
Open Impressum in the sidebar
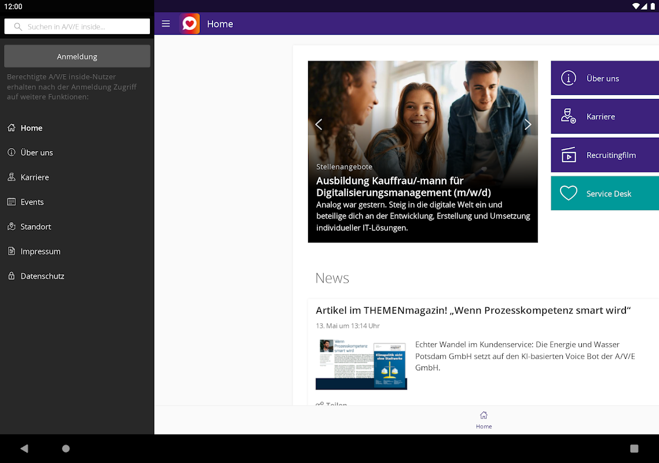(x=40, y=252)
